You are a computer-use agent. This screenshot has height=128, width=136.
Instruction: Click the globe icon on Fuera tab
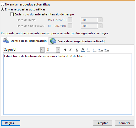pos(53,41)
